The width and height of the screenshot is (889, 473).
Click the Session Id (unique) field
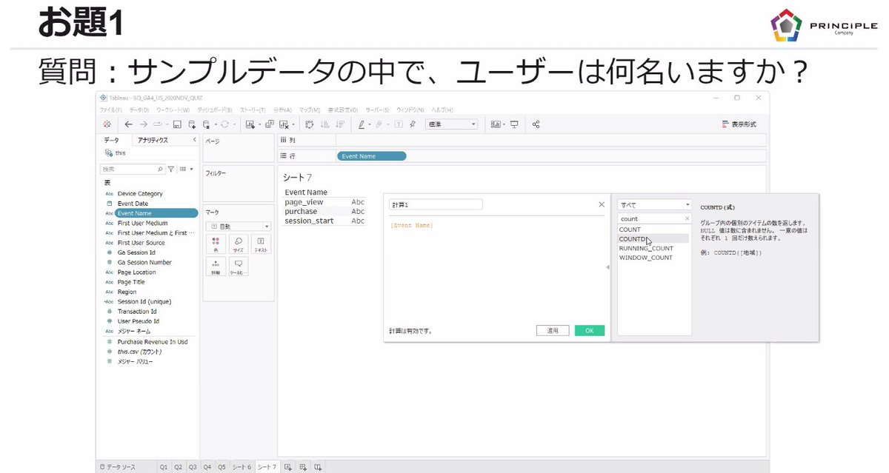click(144, 302)
